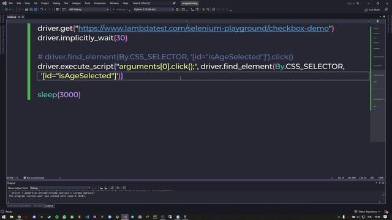The height and width of the screenshot is (220, 392).
Task: Open the View menu
Action: (27, 3)
